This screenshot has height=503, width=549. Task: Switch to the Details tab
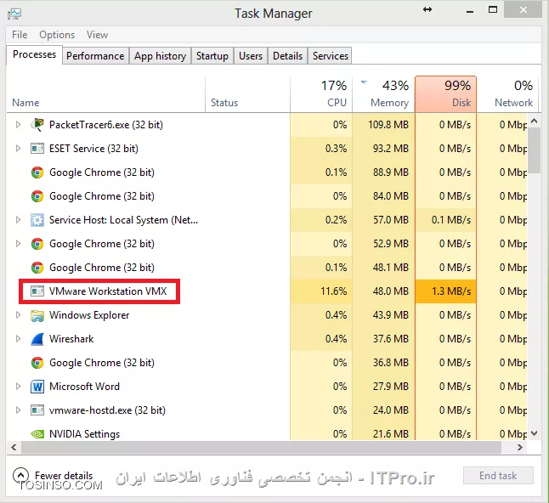(287, 56)
